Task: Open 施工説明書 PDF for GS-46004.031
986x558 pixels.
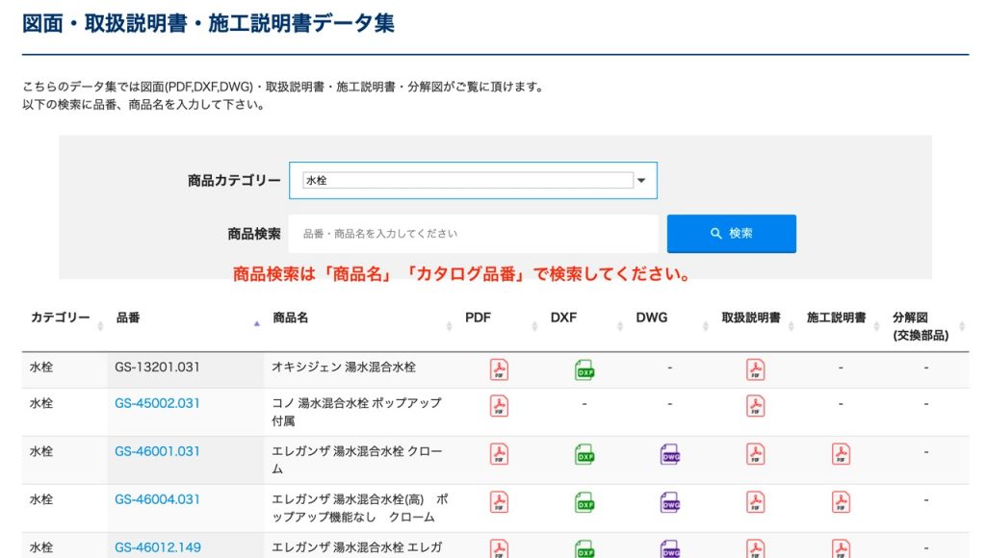Action: click(x=842, y=502)
